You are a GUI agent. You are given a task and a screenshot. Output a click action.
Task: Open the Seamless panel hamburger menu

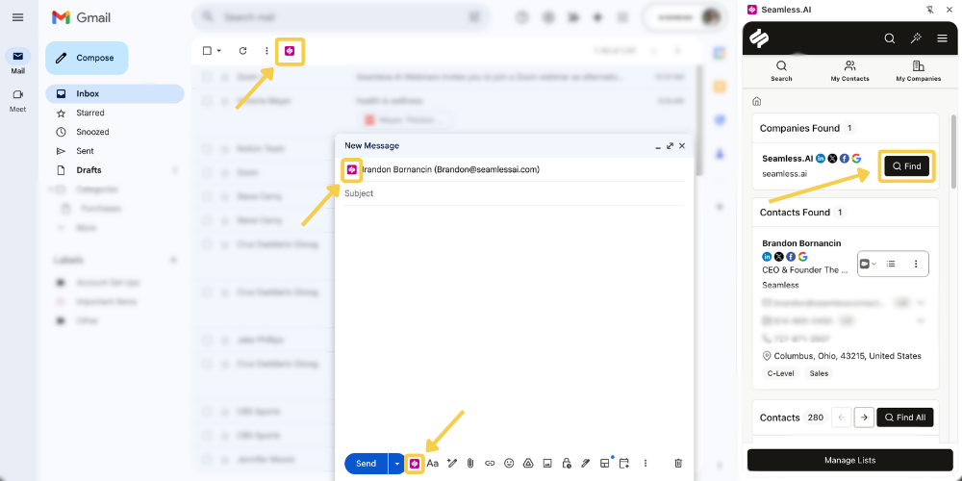coord(943,38)
